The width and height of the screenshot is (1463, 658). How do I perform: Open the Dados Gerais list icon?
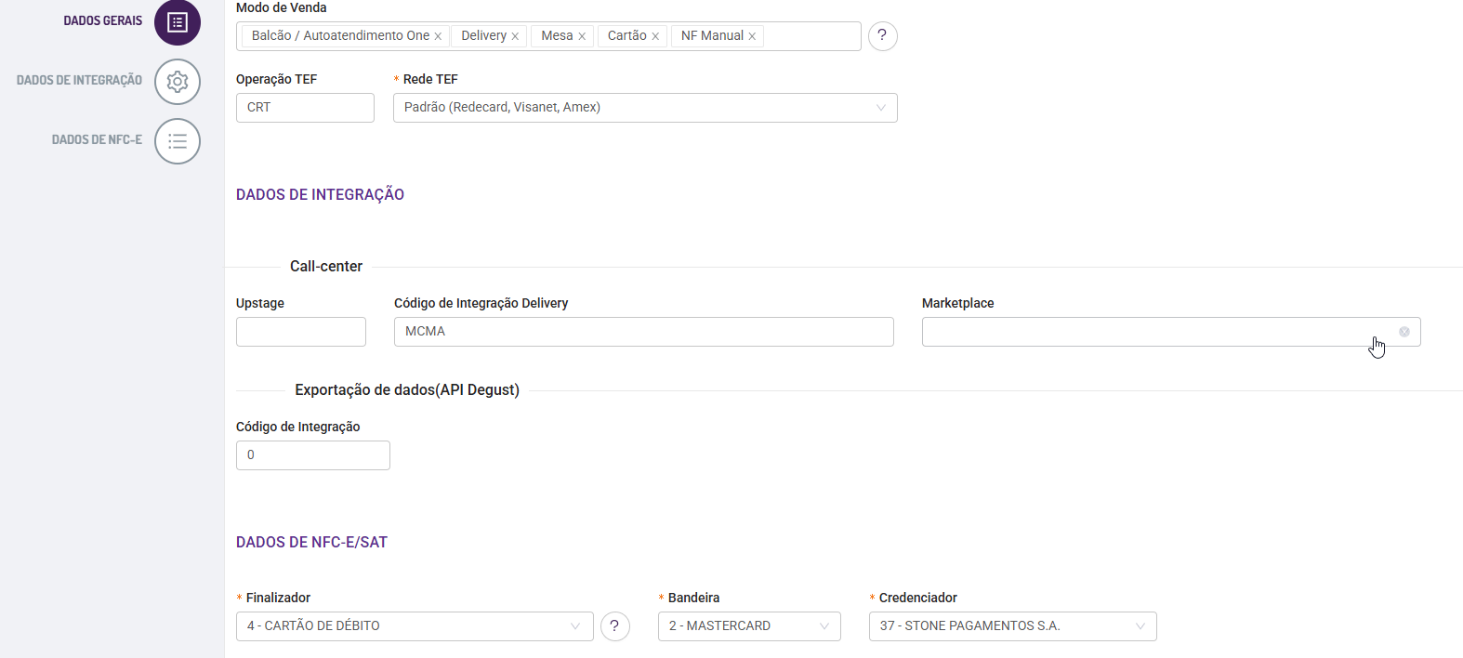(178, 22)
